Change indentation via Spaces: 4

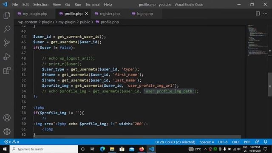click(207, 142)
